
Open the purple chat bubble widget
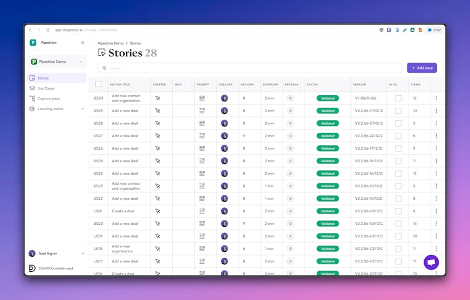pyautogui.click(x=431, y=262)
